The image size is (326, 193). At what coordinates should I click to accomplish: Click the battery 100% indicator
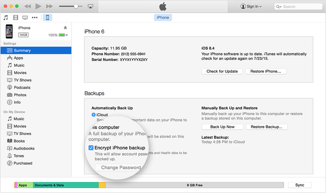(58, 35)
